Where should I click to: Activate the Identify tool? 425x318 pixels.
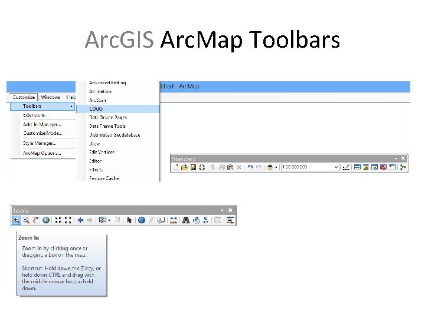point(142,220)
